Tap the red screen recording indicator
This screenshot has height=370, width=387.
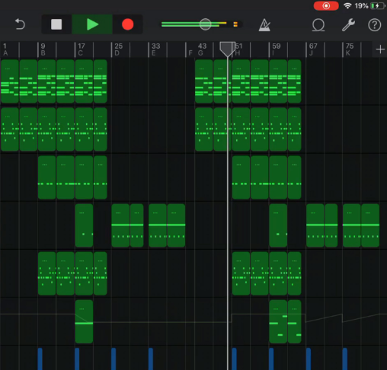click(326, 6)
